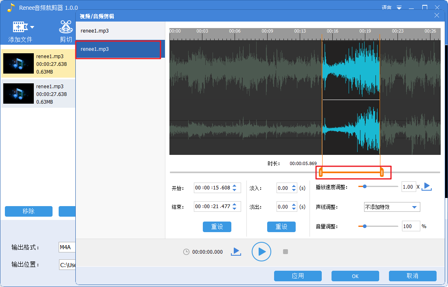Click the 00:16 mark on timeline ruler
The height and width of the screenshot is (287, 448).
coord(332,31)
